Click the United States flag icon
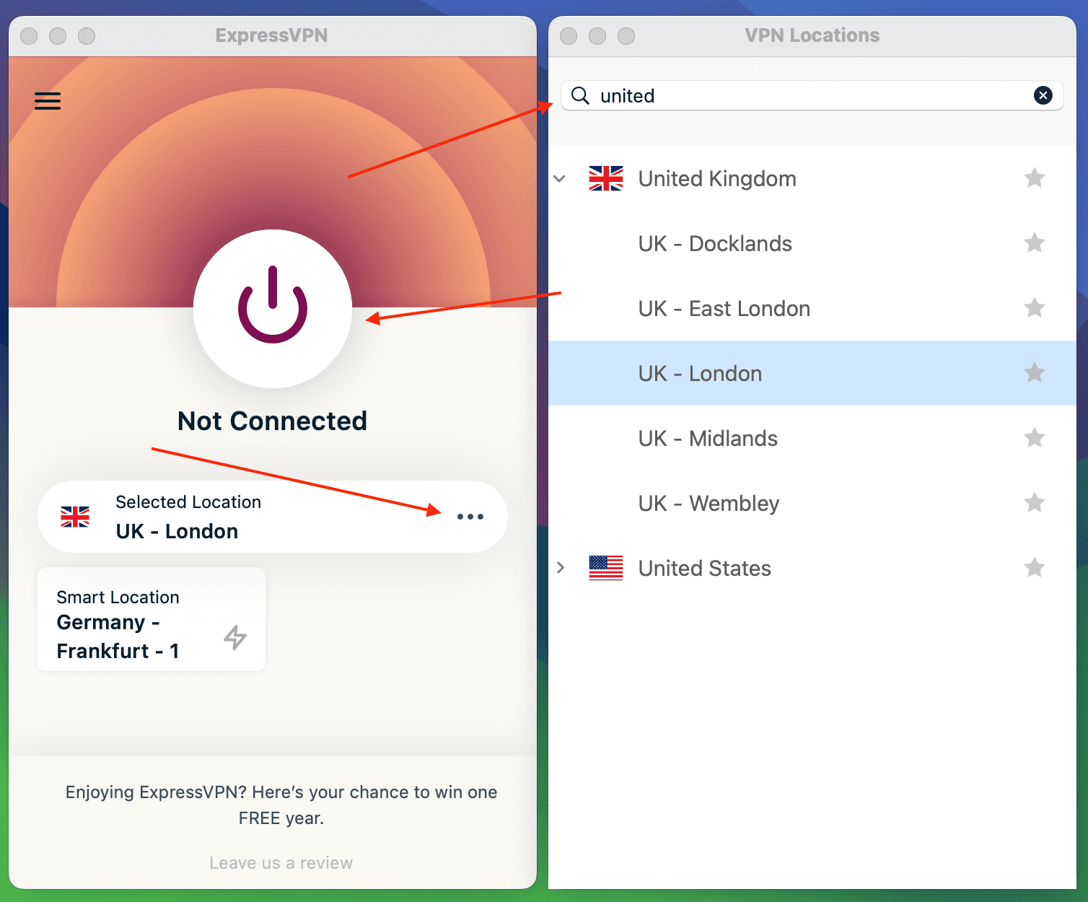1088x902 pixels. [606, 568]
